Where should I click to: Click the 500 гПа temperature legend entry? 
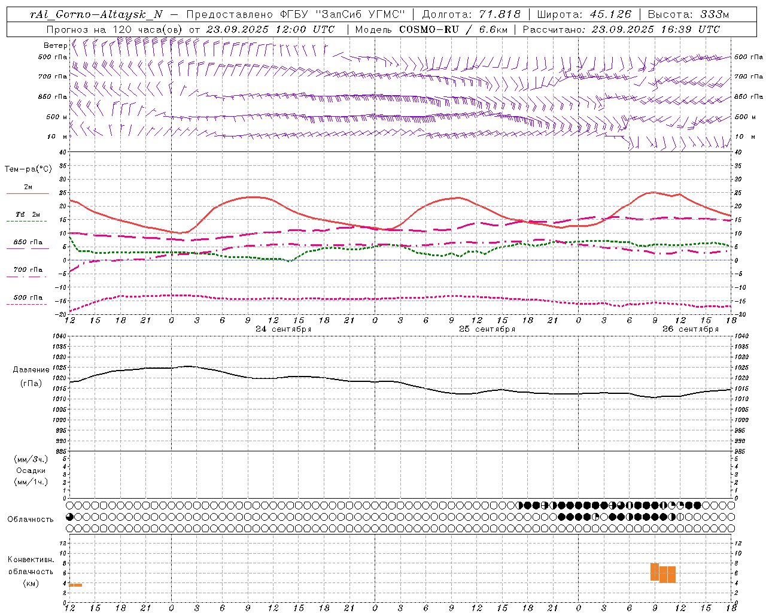click(x=28, y=298)
